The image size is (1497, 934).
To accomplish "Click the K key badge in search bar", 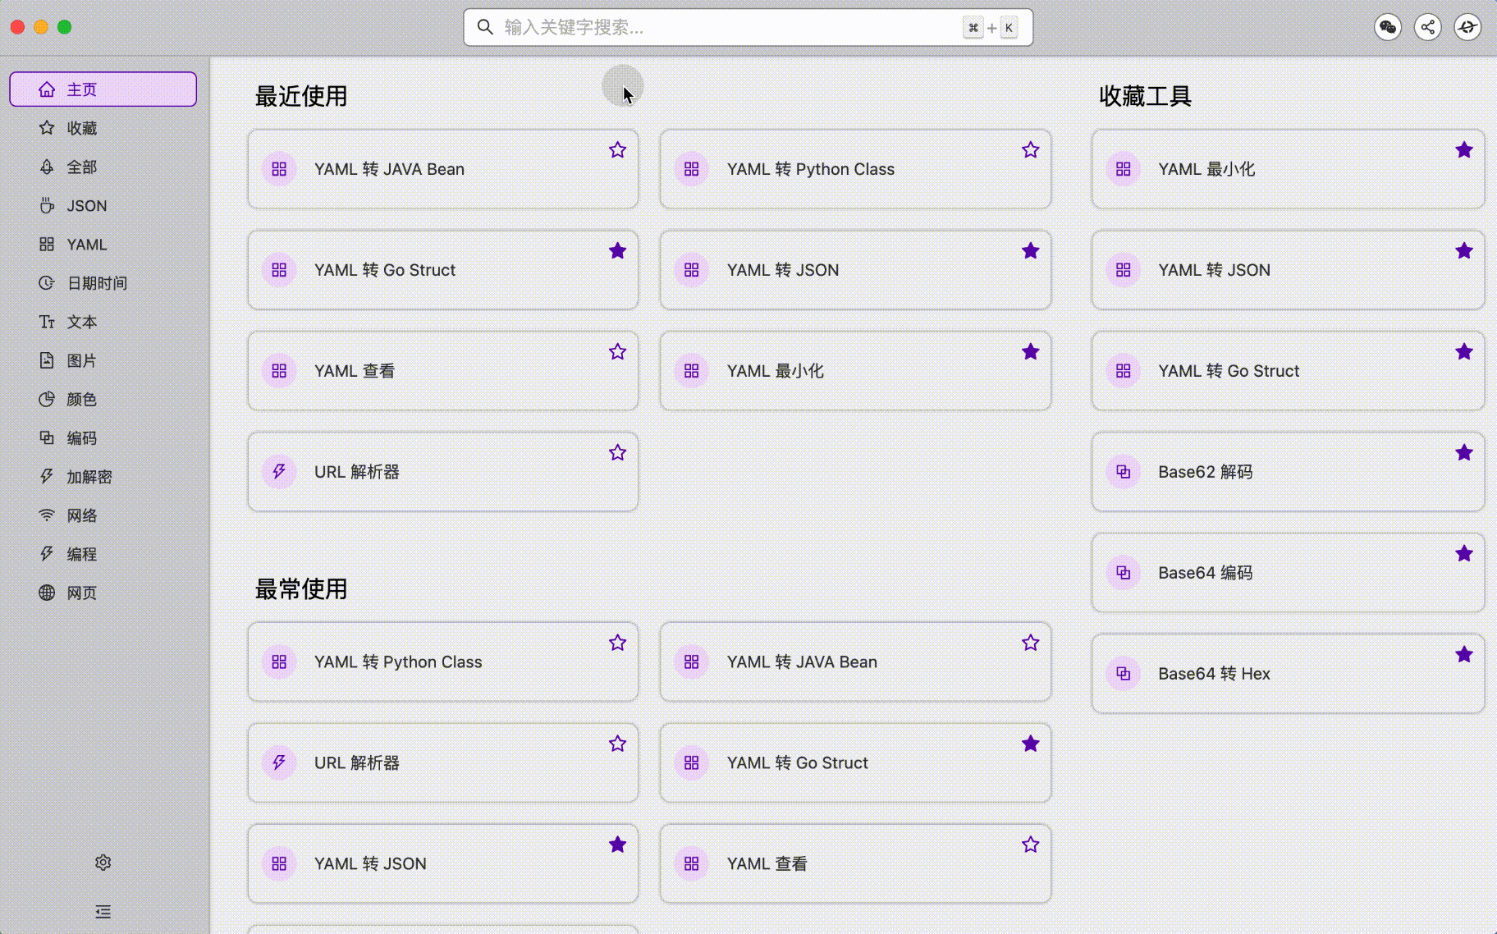I will [1009, 28].
